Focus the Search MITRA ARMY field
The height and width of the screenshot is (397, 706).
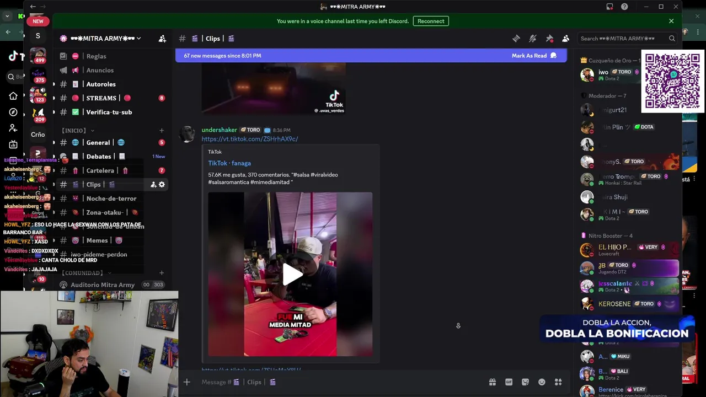[x=628, y=39]
